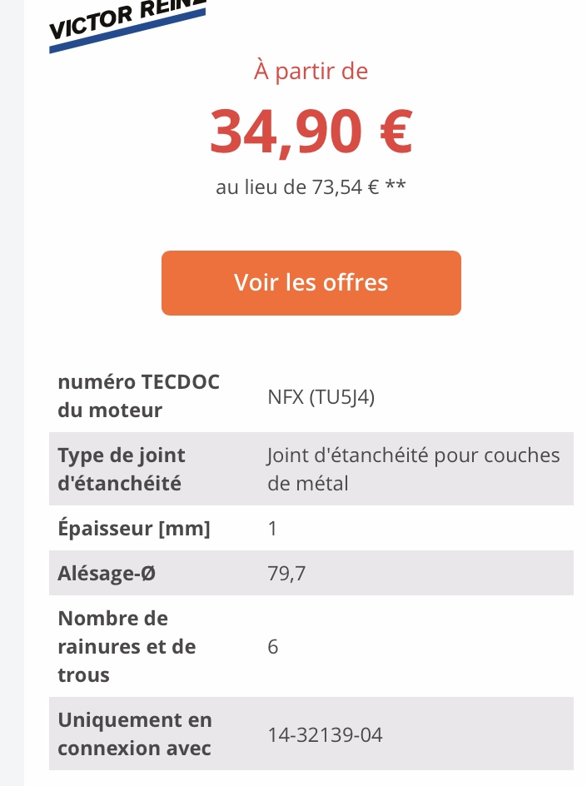587x786 pixels.
Task: Click the engine code NFX (TU5J4)
Action: point(321,397)
